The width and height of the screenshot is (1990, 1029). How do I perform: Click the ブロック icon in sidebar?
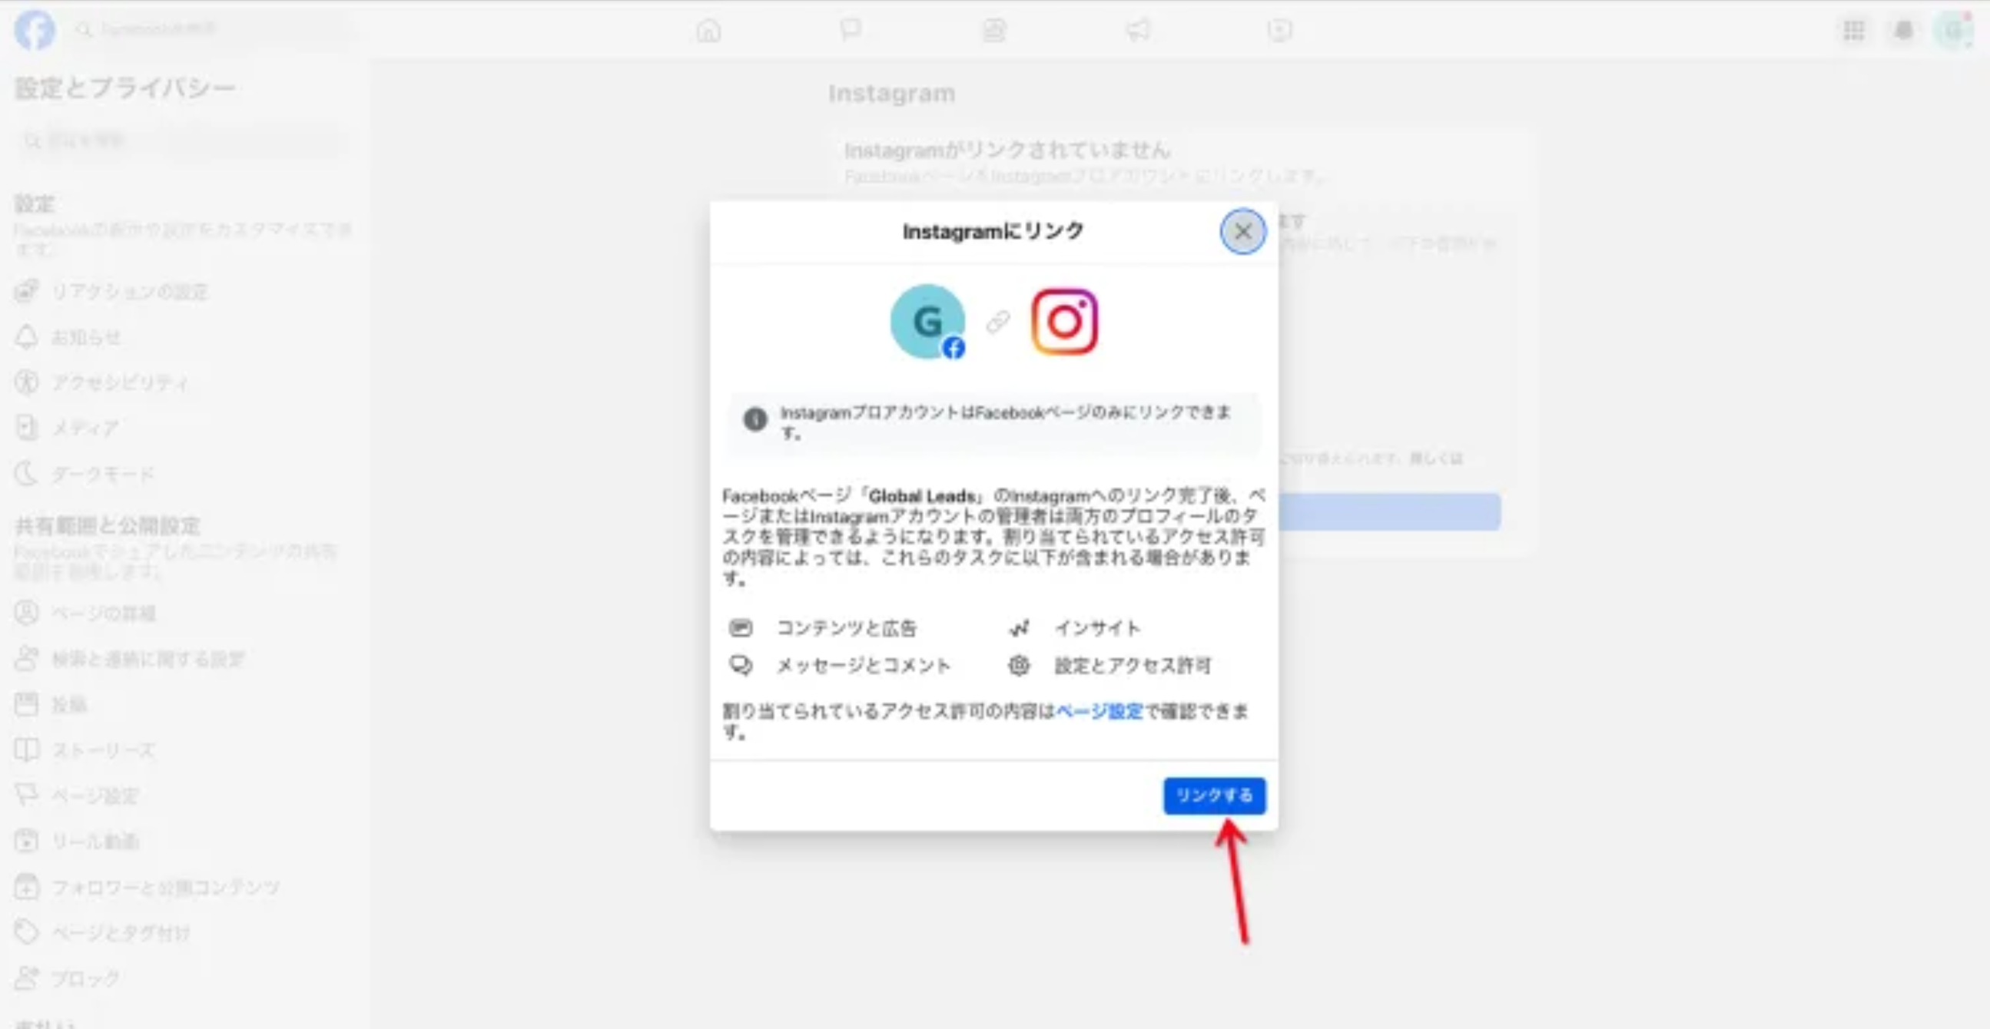[x=26, y=978]
